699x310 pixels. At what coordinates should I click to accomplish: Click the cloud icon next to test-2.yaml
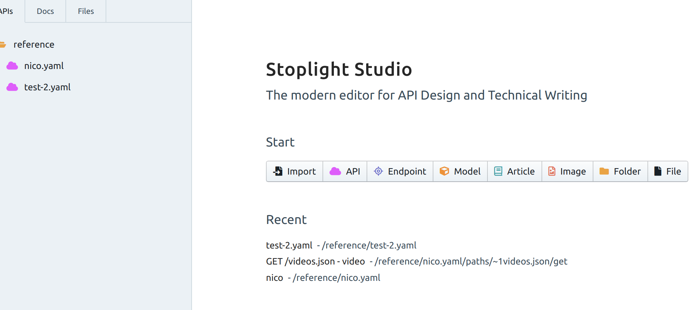[x=12, y=87]
